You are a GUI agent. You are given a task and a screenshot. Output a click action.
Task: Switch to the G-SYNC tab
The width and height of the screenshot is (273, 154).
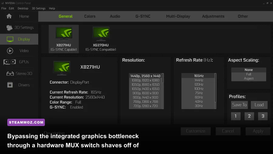coord(143,16)
